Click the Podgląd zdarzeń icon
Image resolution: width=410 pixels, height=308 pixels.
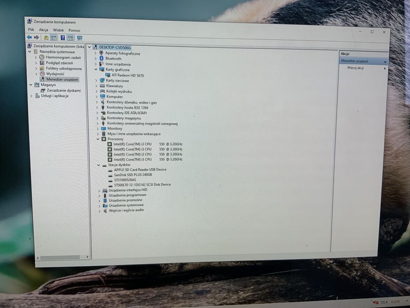(42, 62)
